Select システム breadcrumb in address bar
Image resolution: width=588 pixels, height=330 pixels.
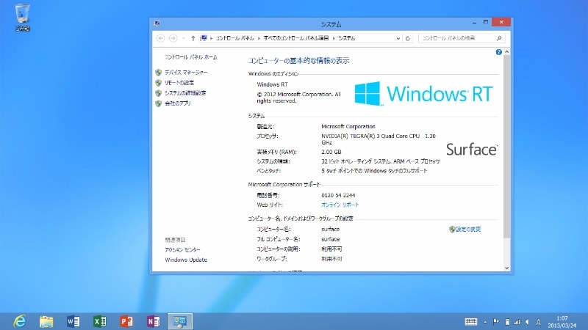pyautogui.click(x=346, y=38)
